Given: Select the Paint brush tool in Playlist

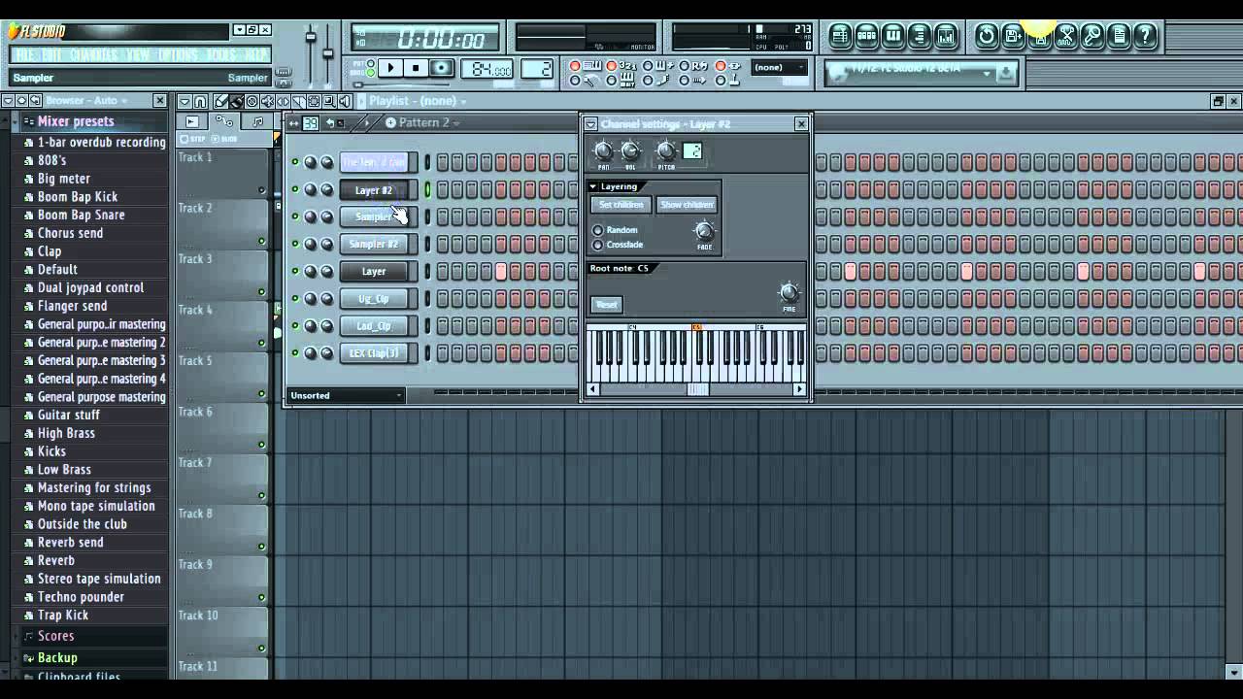Looking at the screenshot, I should [236, 101].
